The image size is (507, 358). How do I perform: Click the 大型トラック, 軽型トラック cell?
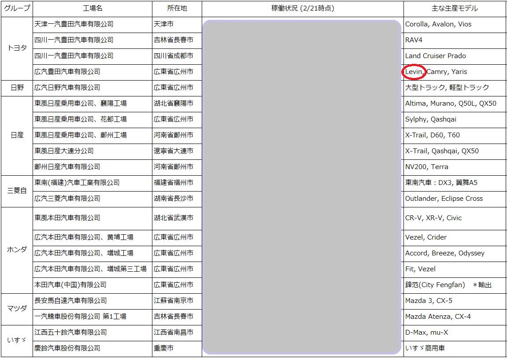pyautogui.click(x=455, y=88)
